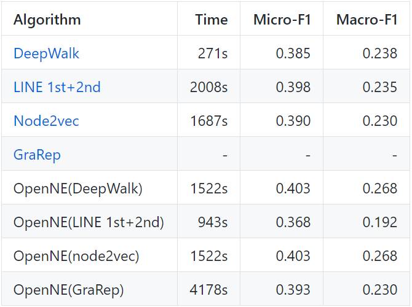Viewport: 412px width, 307px height.
Task: Click the 0.192 Macro-F1 cell
Action: click(x=379, y=222)
